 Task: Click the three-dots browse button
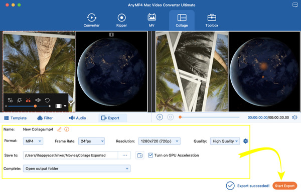pyautogui.click(x=124, y=155)
